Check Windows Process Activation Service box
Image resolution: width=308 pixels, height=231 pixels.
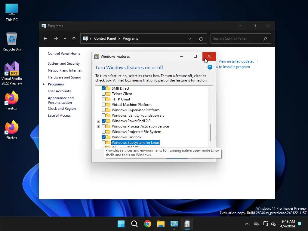click(103, 126)
